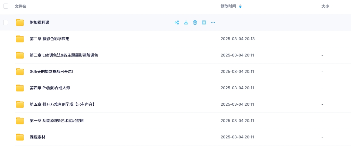Check the box beside 附加福利课
This screenshot has height=158, width=351.
pos(6,22)
